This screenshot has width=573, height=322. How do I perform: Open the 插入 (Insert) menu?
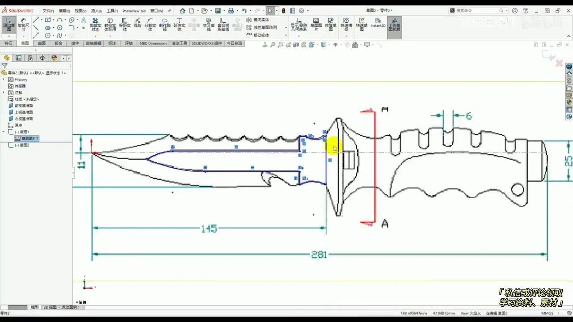(x=96, y=11)
